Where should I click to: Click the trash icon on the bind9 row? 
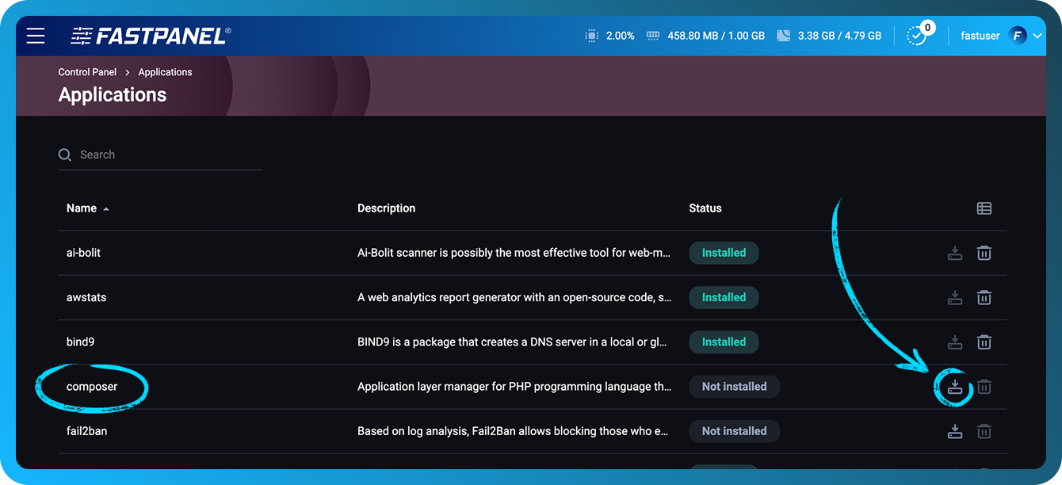coord(984,342)
